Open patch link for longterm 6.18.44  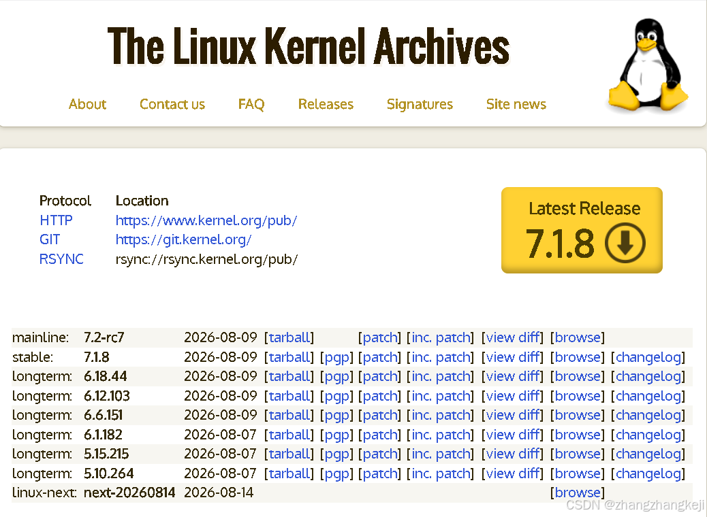(x=379, y=376)
